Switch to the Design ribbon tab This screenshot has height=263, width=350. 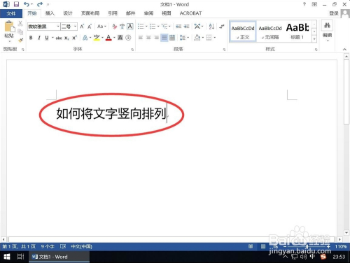pos(68,13)
